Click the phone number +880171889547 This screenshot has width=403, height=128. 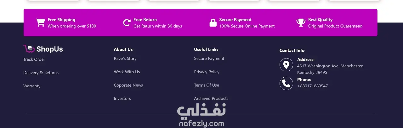click(x=312, y=86)
